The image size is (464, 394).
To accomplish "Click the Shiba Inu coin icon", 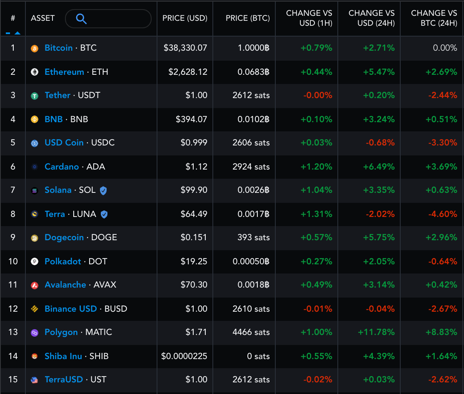I will point(35,357).
